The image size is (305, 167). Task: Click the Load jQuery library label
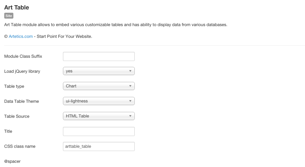[x=22, y=71]
